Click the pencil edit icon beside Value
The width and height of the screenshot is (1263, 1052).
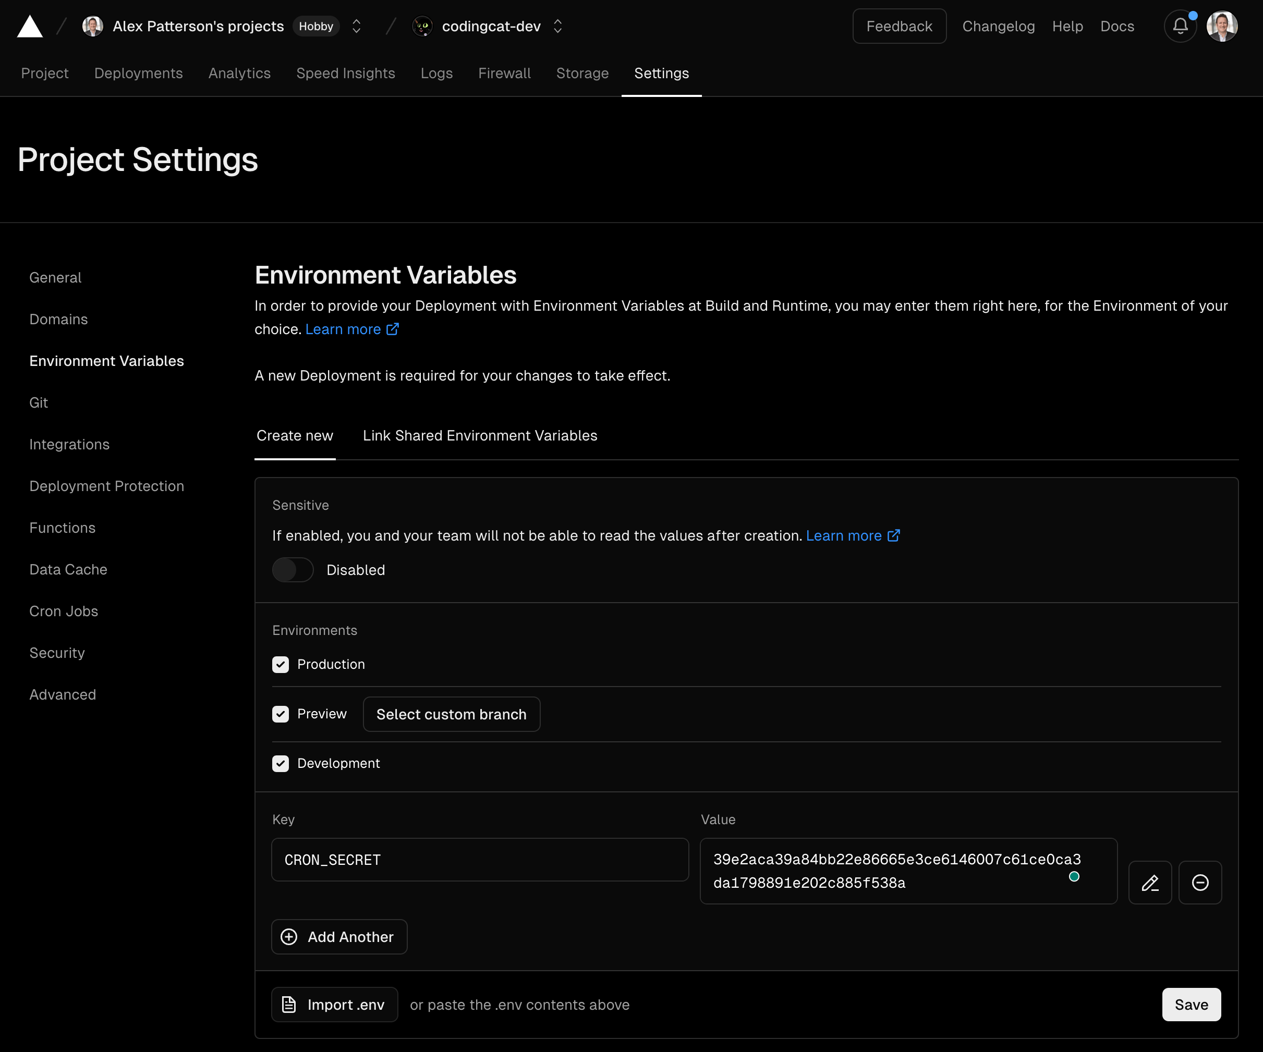point(1150,883)
